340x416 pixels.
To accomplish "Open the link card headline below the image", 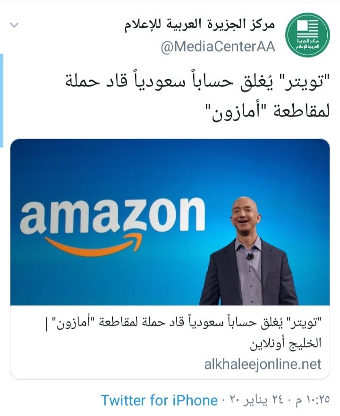I will pyautogui.click(x=183, y=323).
